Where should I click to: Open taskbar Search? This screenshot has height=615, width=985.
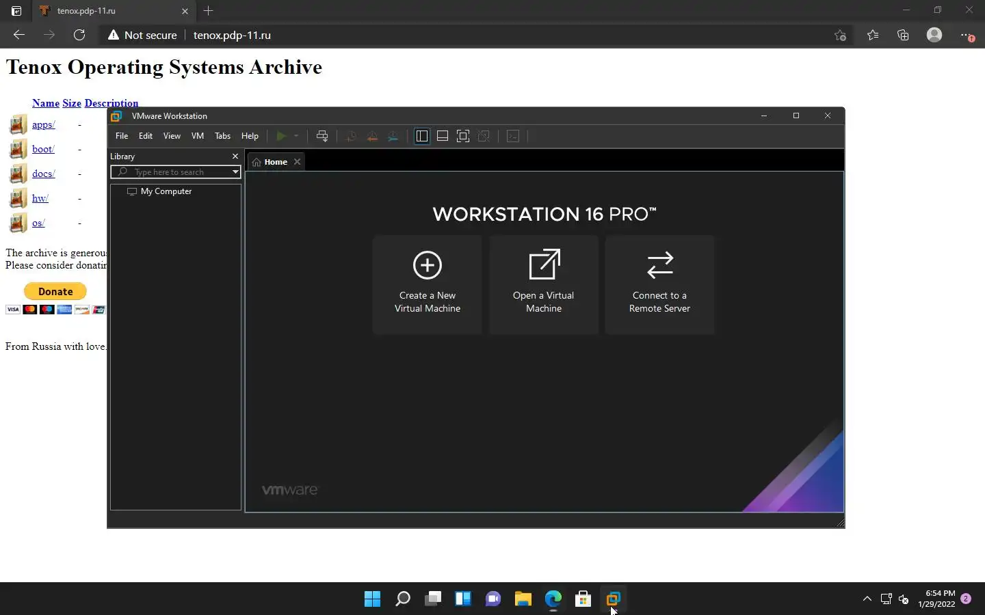[x=403, y=599]
